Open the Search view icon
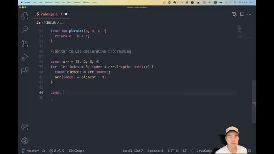The width and height of the screenshot is (274, 154). pos(25,30)
